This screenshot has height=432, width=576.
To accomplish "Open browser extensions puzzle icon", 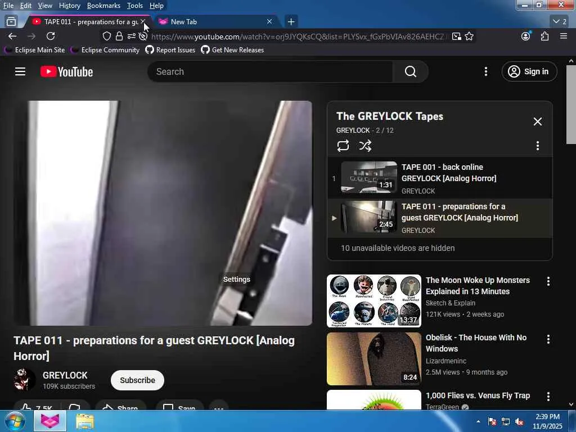I will click(544, 36).
